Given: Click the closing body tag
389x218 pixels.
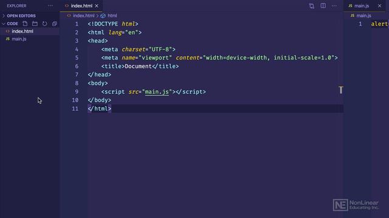Looking at the screenshot, I should [x=99, y=100].
